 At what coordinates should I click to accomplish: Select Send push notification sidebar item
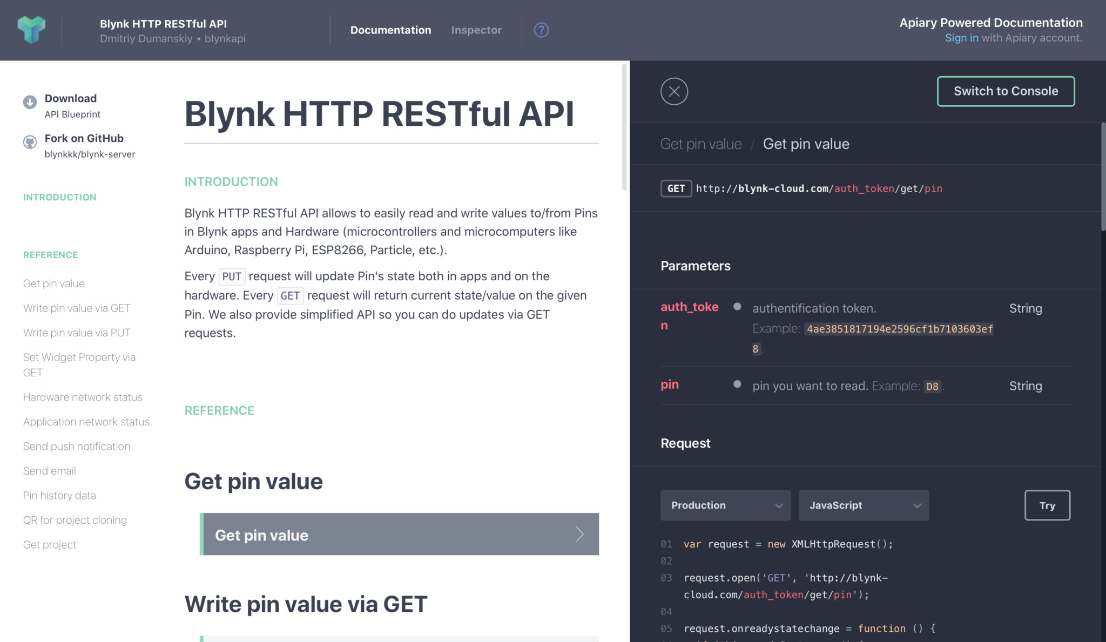77,445
